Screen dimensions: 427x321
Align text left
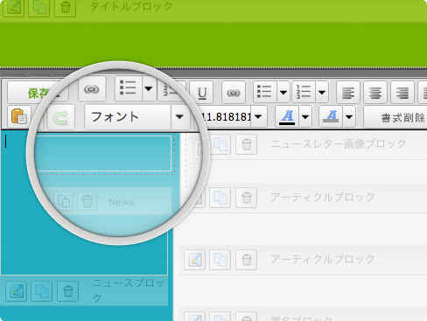pyautogui.click(x=348, y=93)
